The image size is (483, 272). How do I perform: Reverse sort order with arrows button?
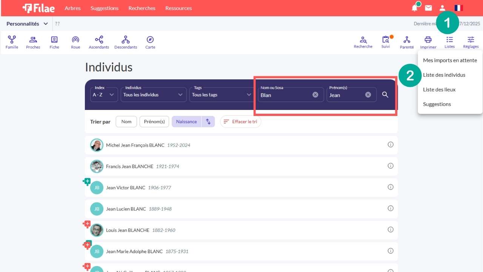tap(208, 122)
